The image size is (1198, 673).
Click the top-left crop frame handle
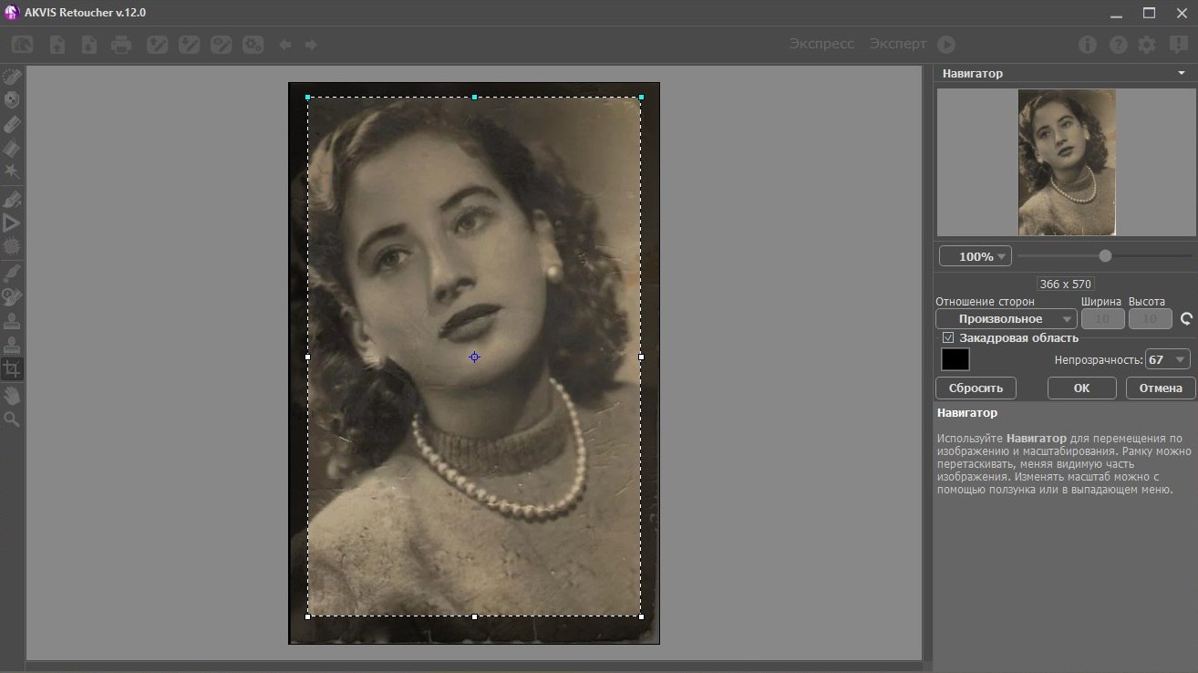(x=308, y=97)
